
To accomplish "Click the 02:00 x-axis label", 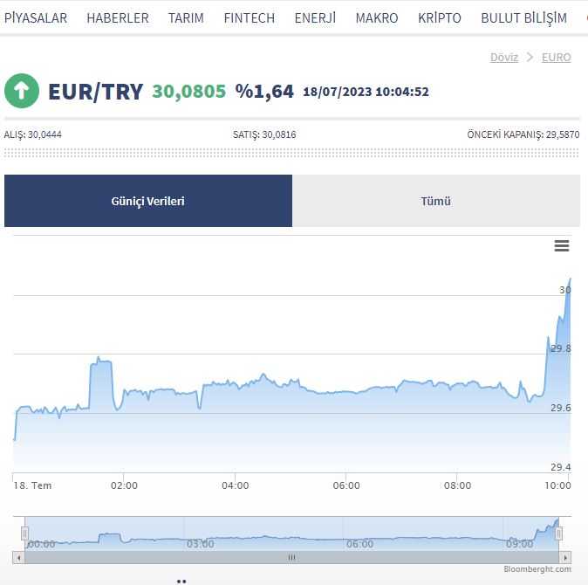I will click(124, 485).
